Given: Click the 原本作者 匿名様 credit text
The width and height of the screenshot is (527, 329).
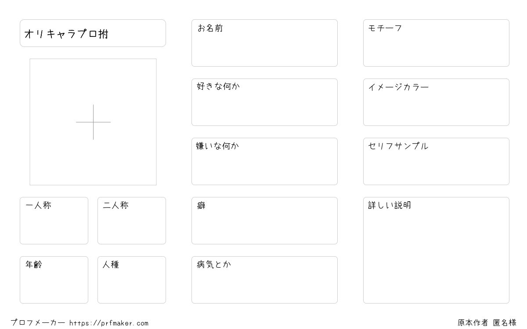Looking at the screenshot, I should point(487,323).
